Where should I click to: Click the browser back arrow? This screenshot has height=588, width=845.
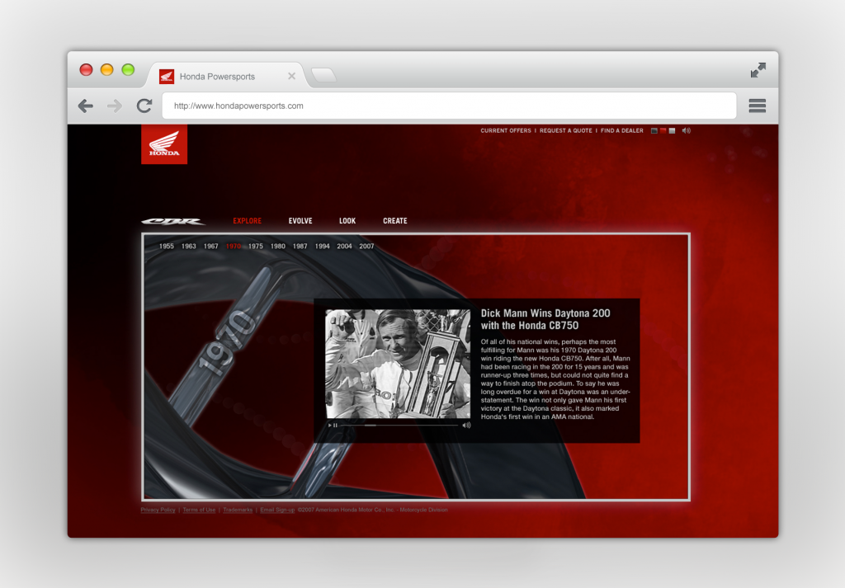[85, 106]
